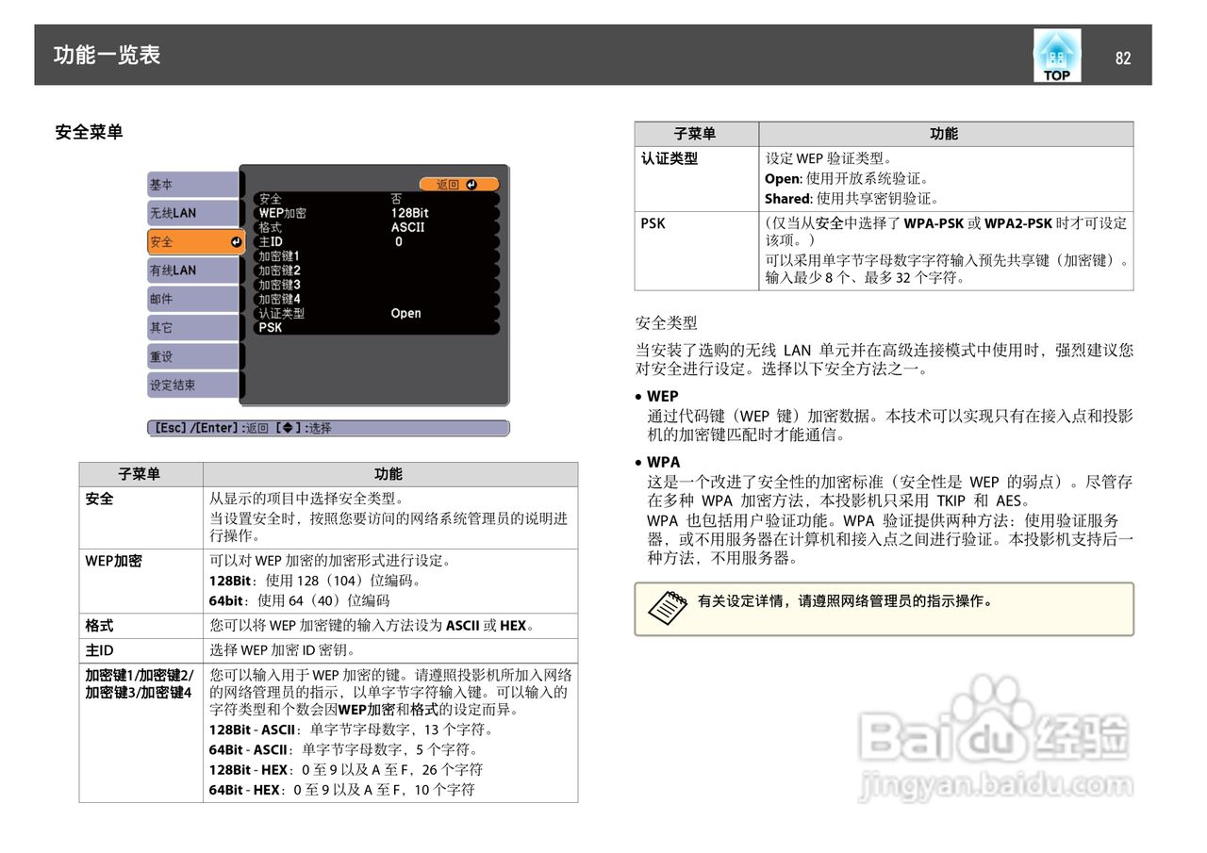Choose the 重设 menu tab
Image resolution: width=1207 pixels, height=853 pixels.
pyautogui.click(x=192, y=356)
